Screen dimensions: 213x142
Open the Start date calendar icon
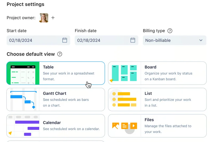pyautogui.click(x=65, y=40)
